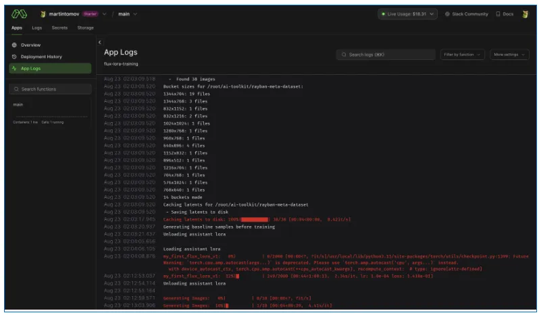The image size is (539, 315).
Task: Click the globe icon beside Overview
Action: [x=14, y=45]
